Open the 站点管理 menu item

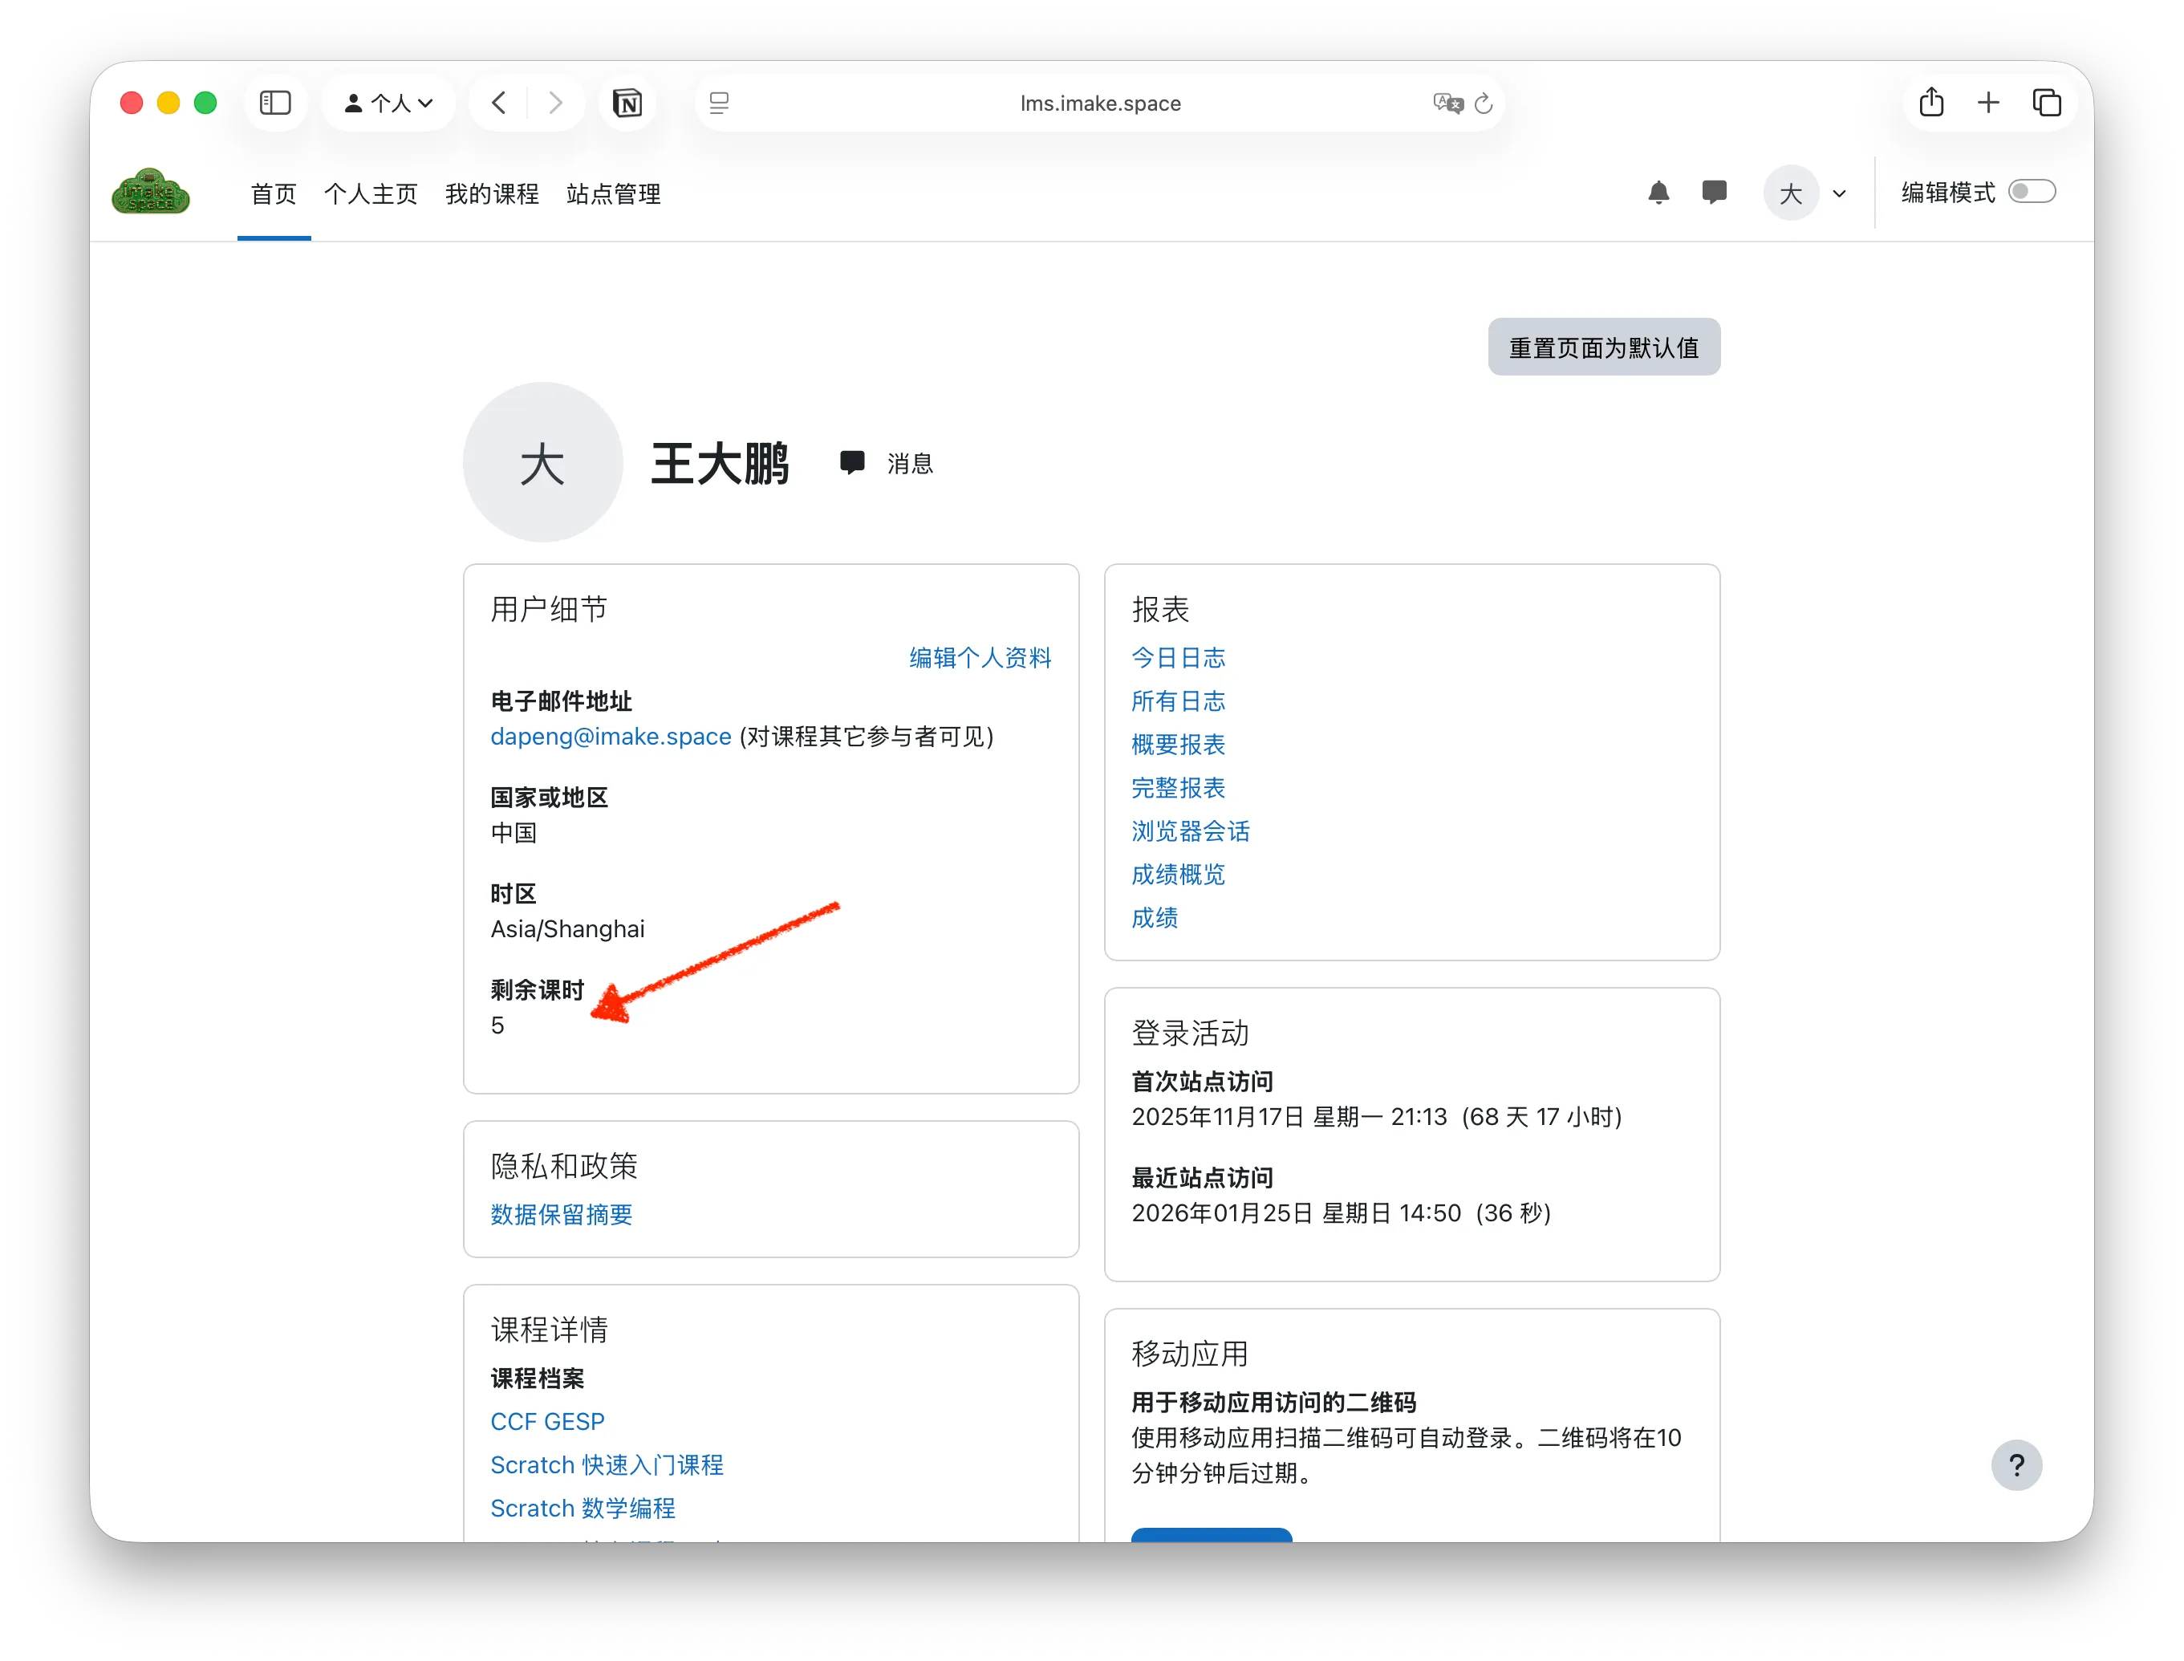click(613, 194)
